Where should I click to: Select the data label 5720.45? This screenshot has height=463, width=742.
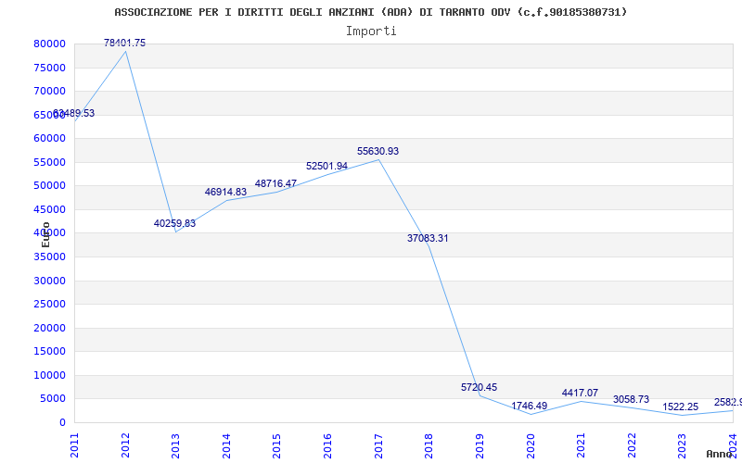(x=479, y=387)
